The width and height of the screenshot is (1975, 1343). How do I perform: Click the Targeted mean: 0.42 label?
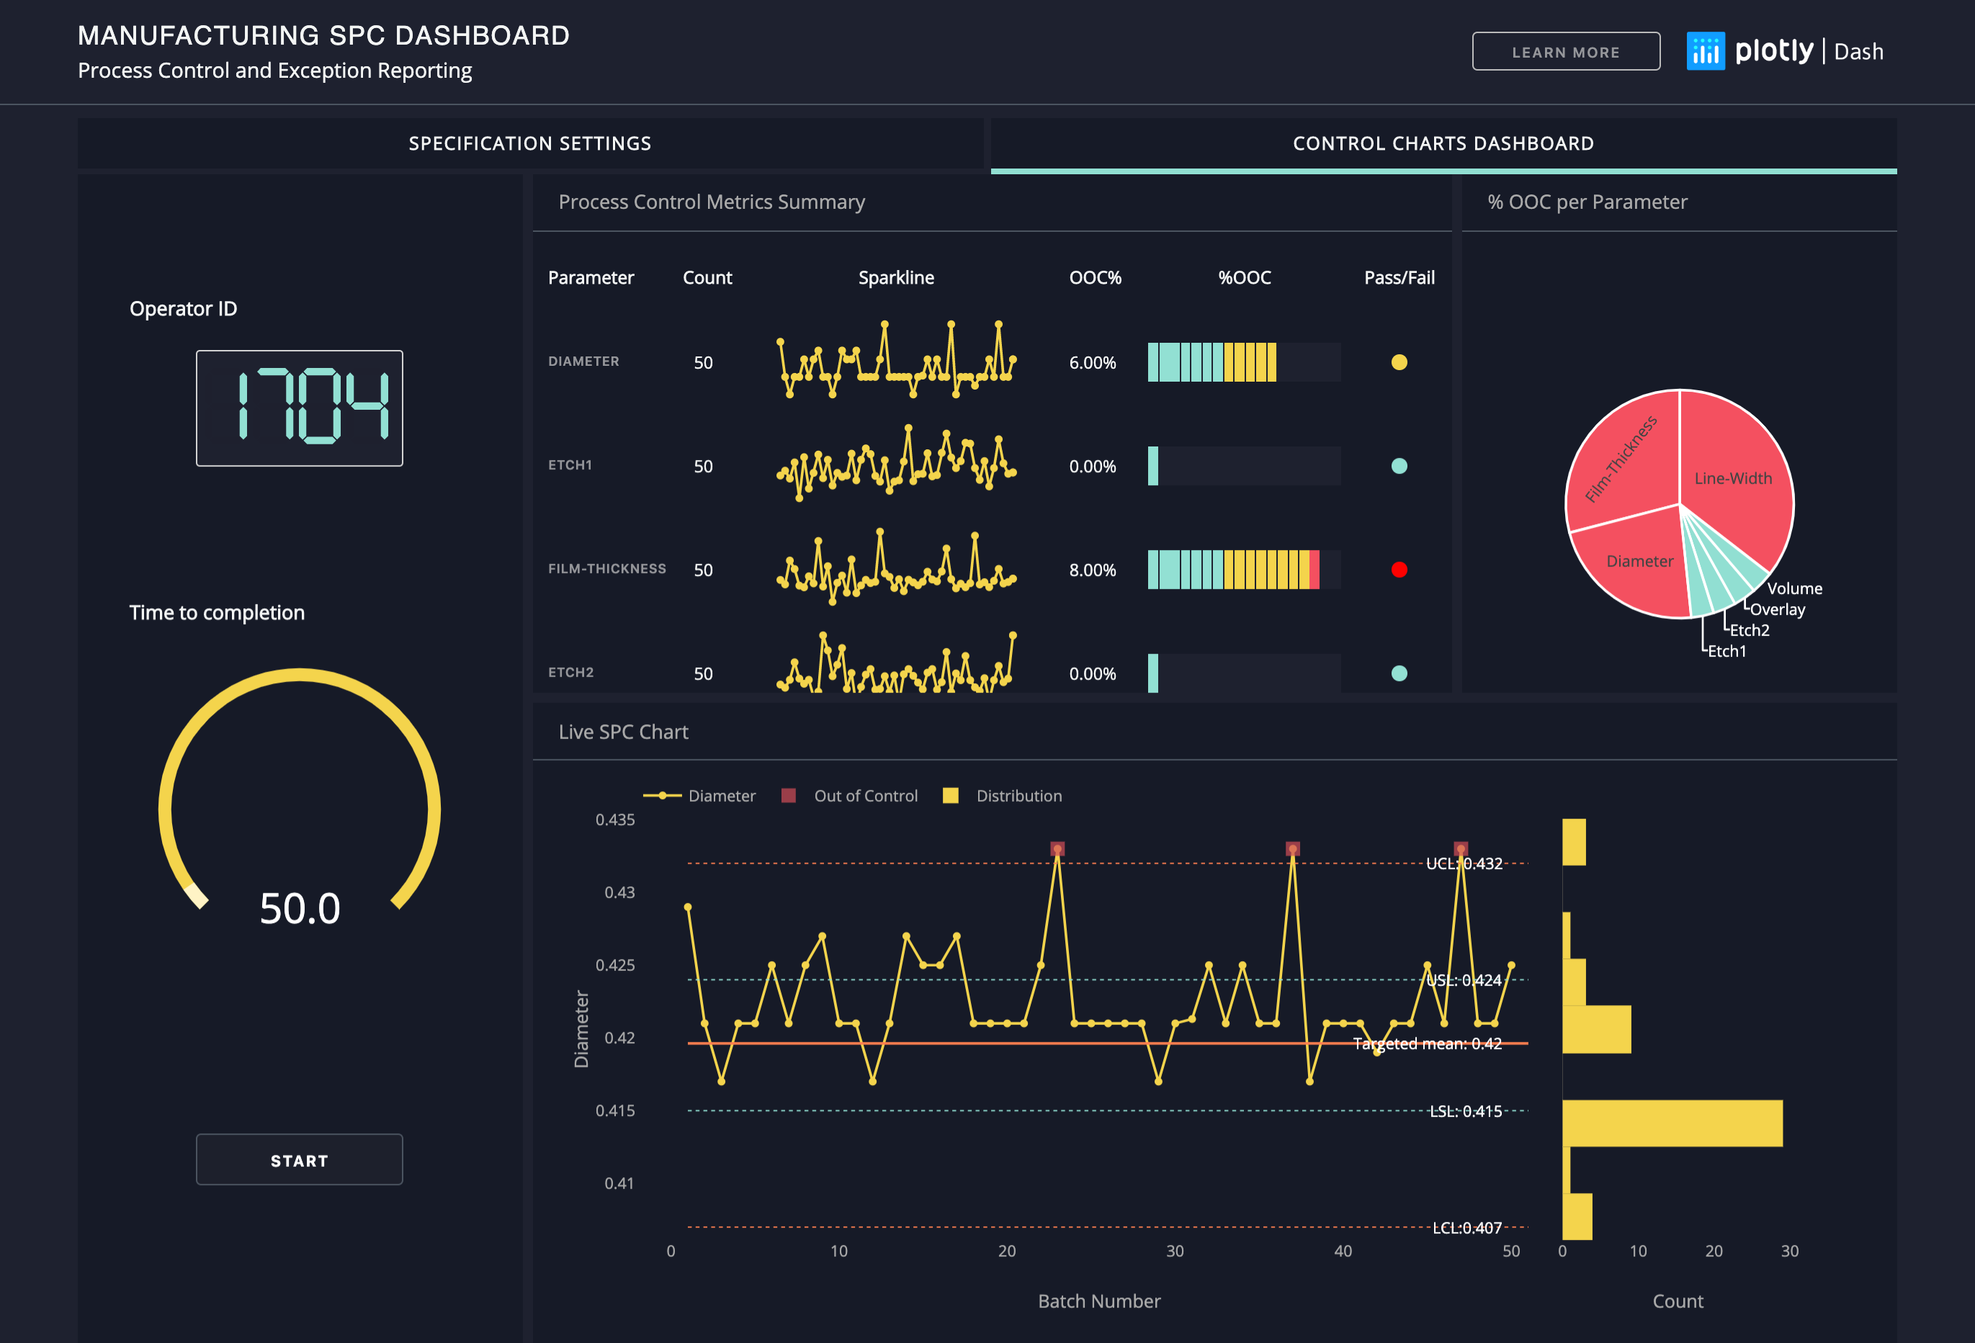pos(1428,1044)
